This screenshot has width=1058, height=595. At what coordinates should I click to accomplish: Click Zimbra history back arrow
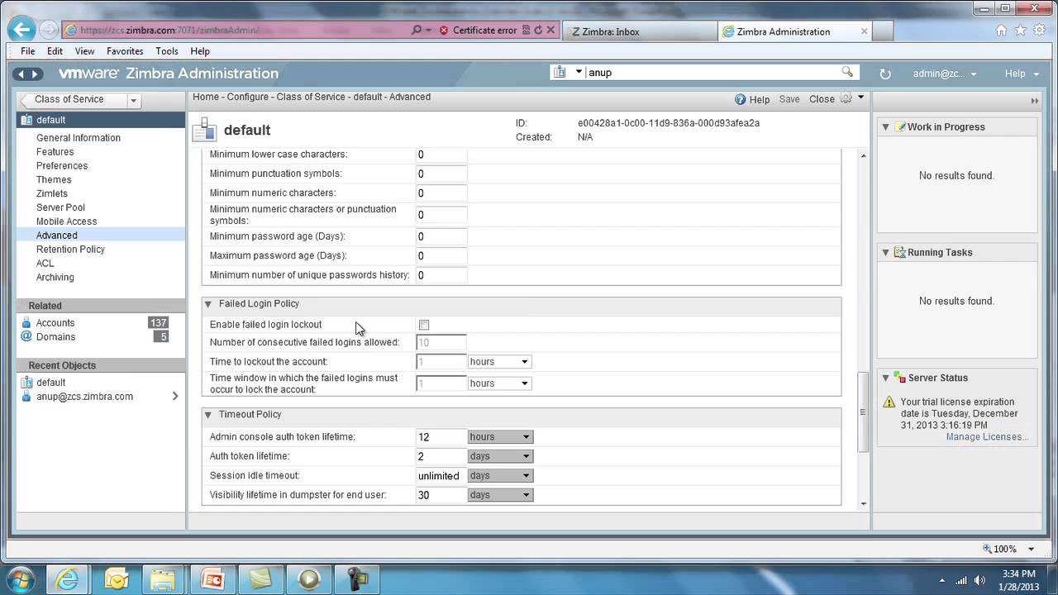(x=21, y=74)
